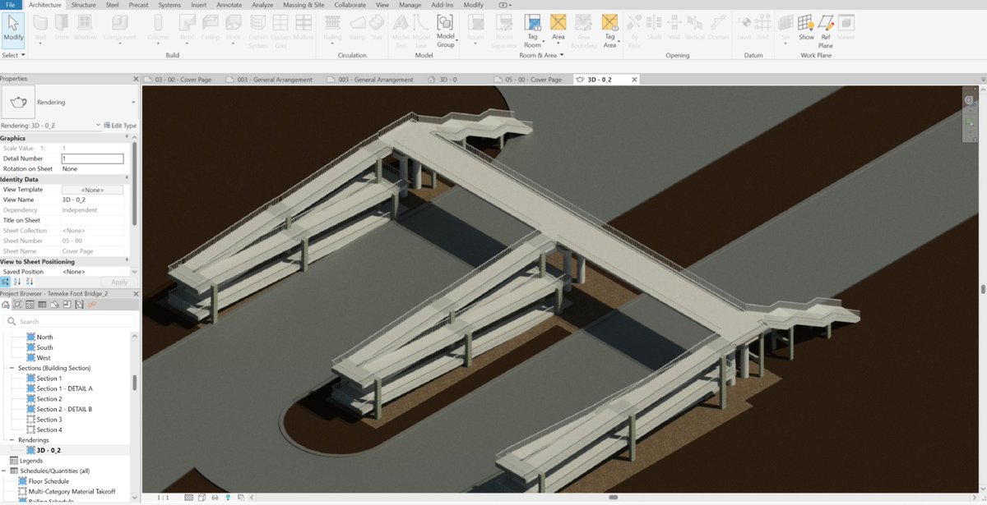The height and width of the screenshot is (505, 987).
Task: Click the sunglasses temporary hide icon
Action: [215, 498]
